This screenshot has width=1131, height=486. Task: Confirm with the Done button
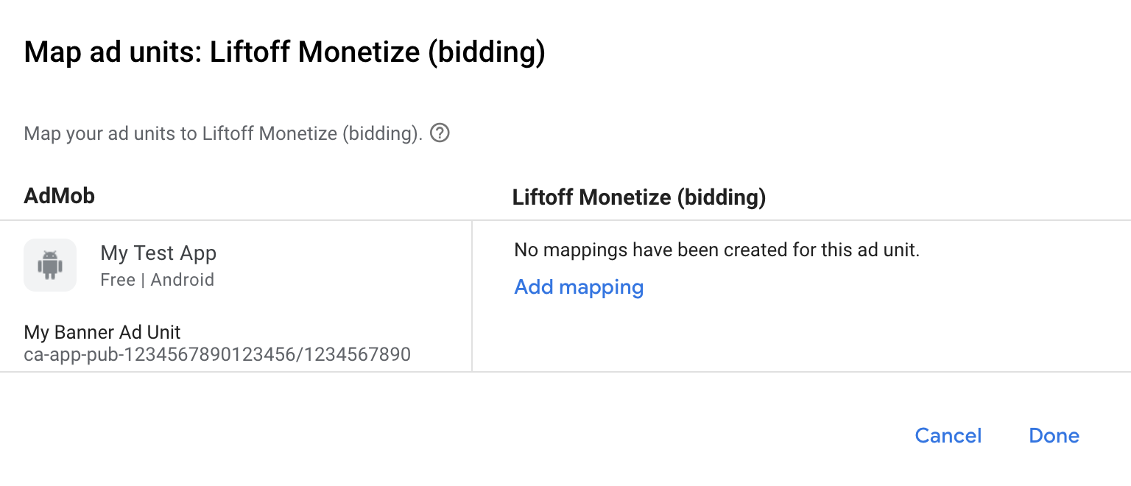coord(1054,436)
